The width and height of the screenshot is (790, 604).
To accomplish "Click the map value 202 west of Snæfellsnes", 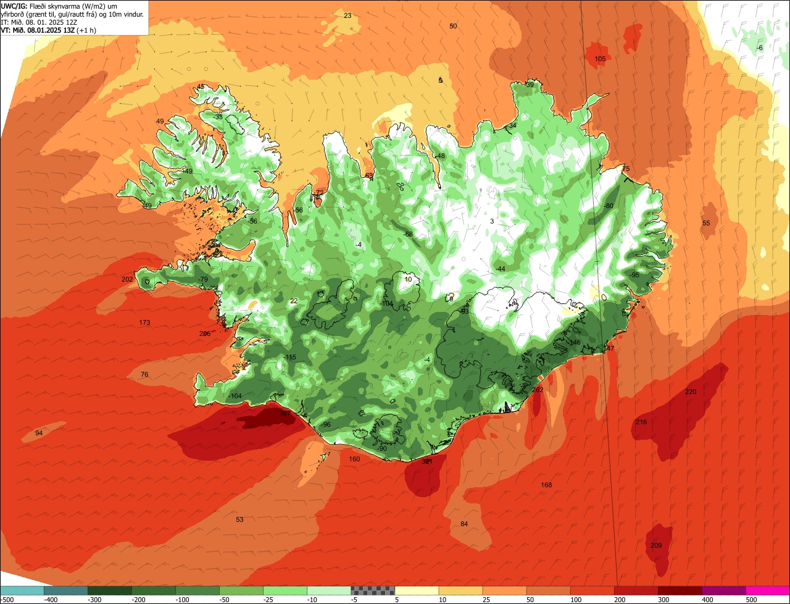I will [127, 280].
